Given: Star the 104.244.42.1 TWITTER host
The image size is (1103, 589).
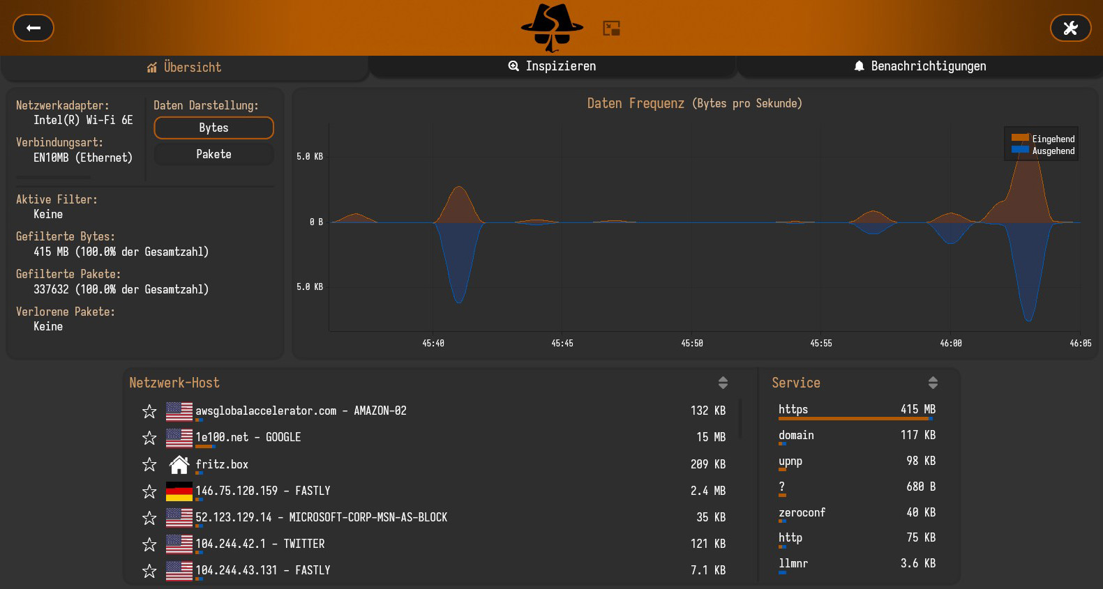Looking at the screenshot, I should coord(149,544).
